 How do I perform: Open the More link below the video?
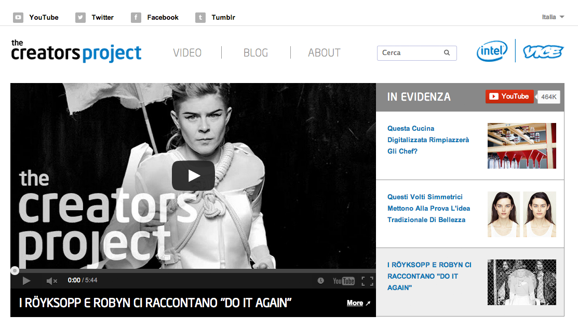pyautogui.click(x=355, y=303)
